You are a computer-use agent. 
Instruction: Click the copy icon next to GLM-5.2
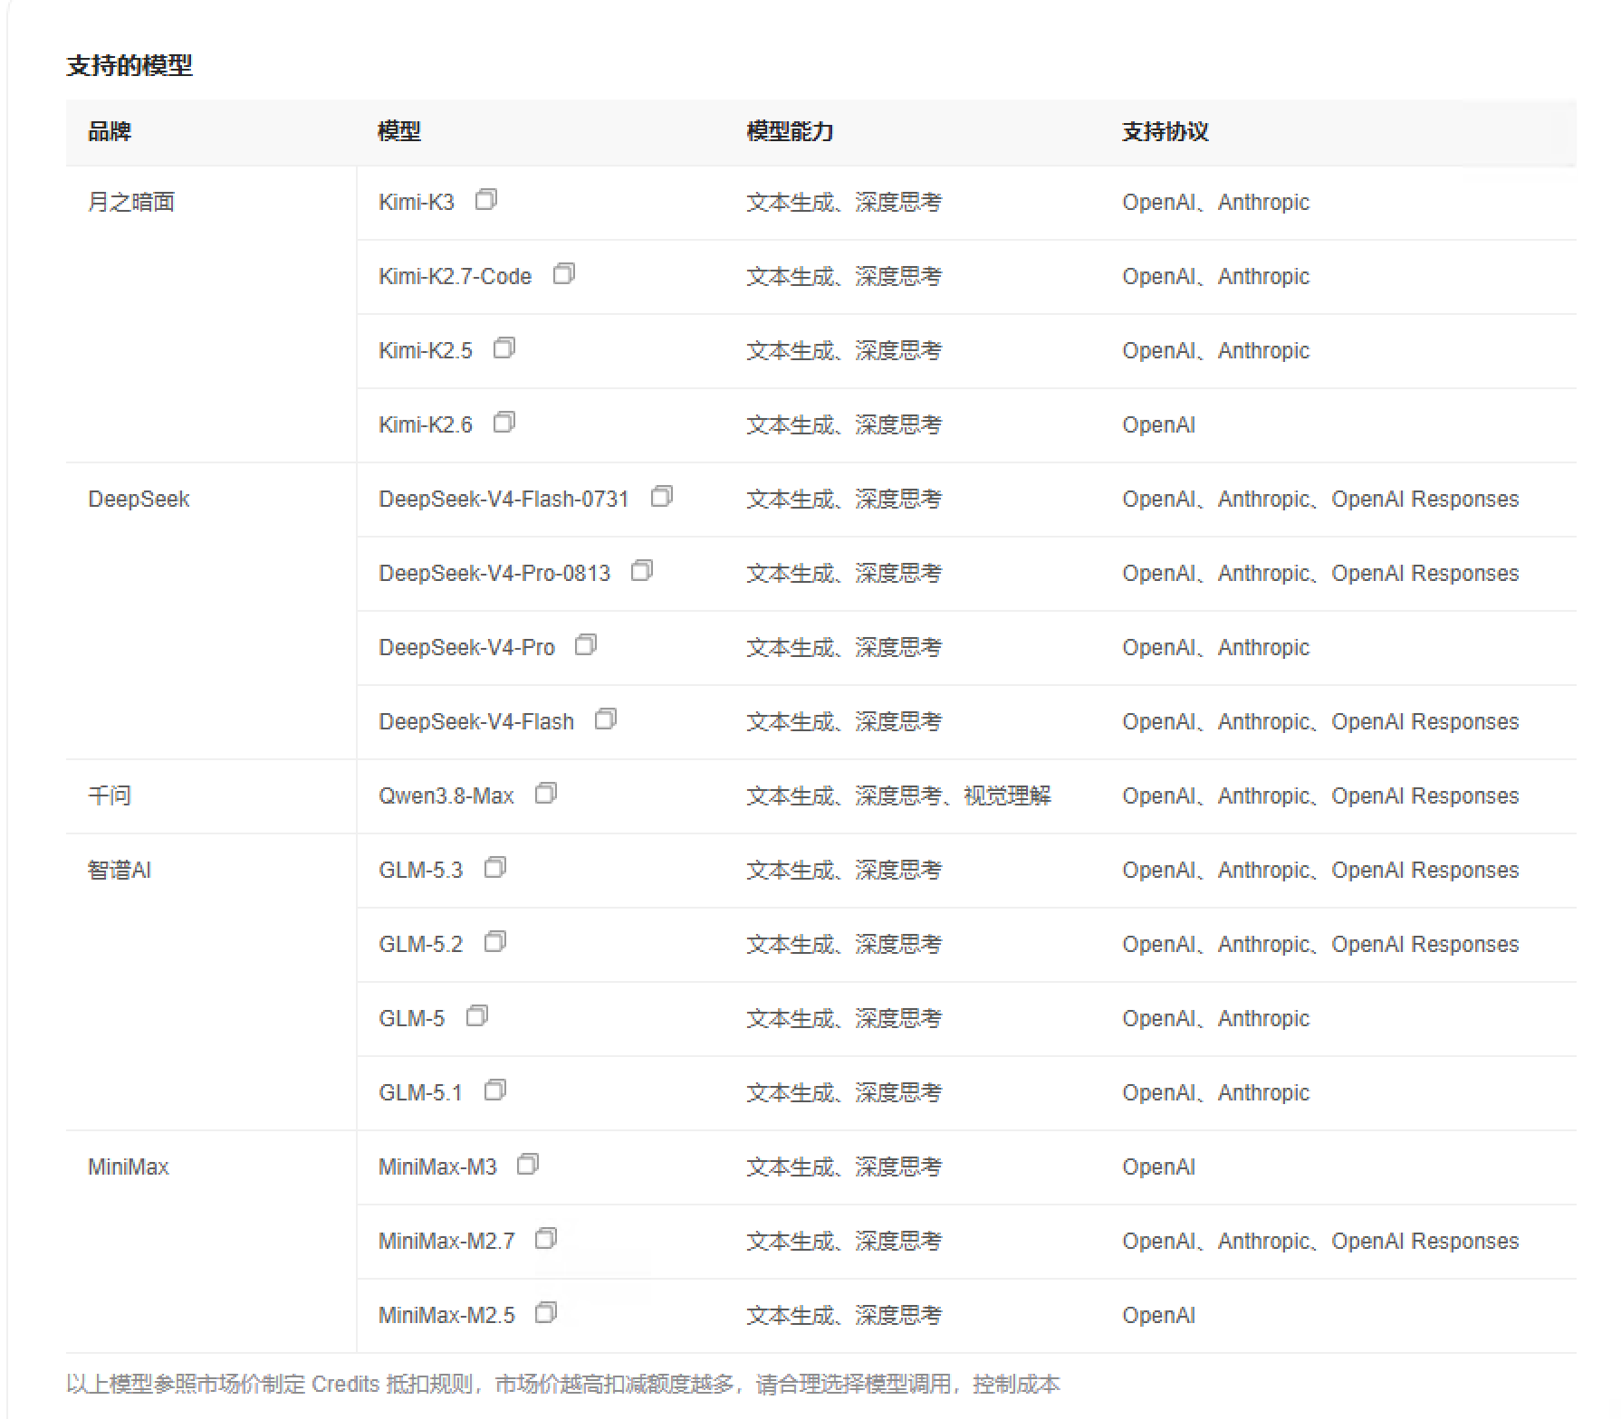coord(495,942)
